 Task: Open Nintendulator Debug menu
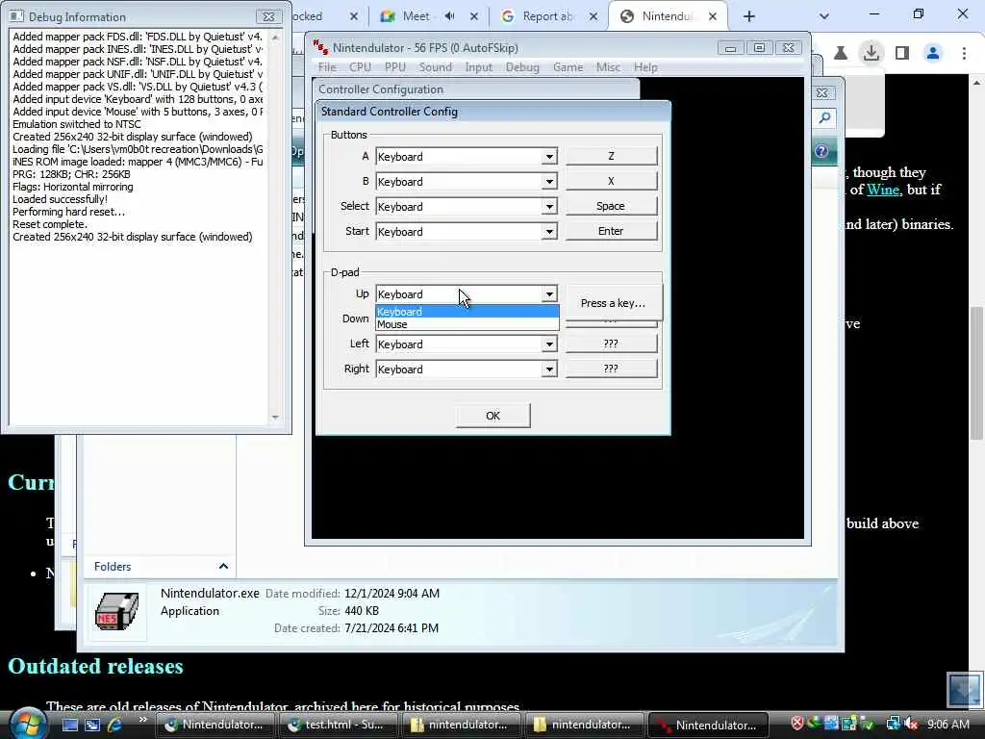coord(522,67)
